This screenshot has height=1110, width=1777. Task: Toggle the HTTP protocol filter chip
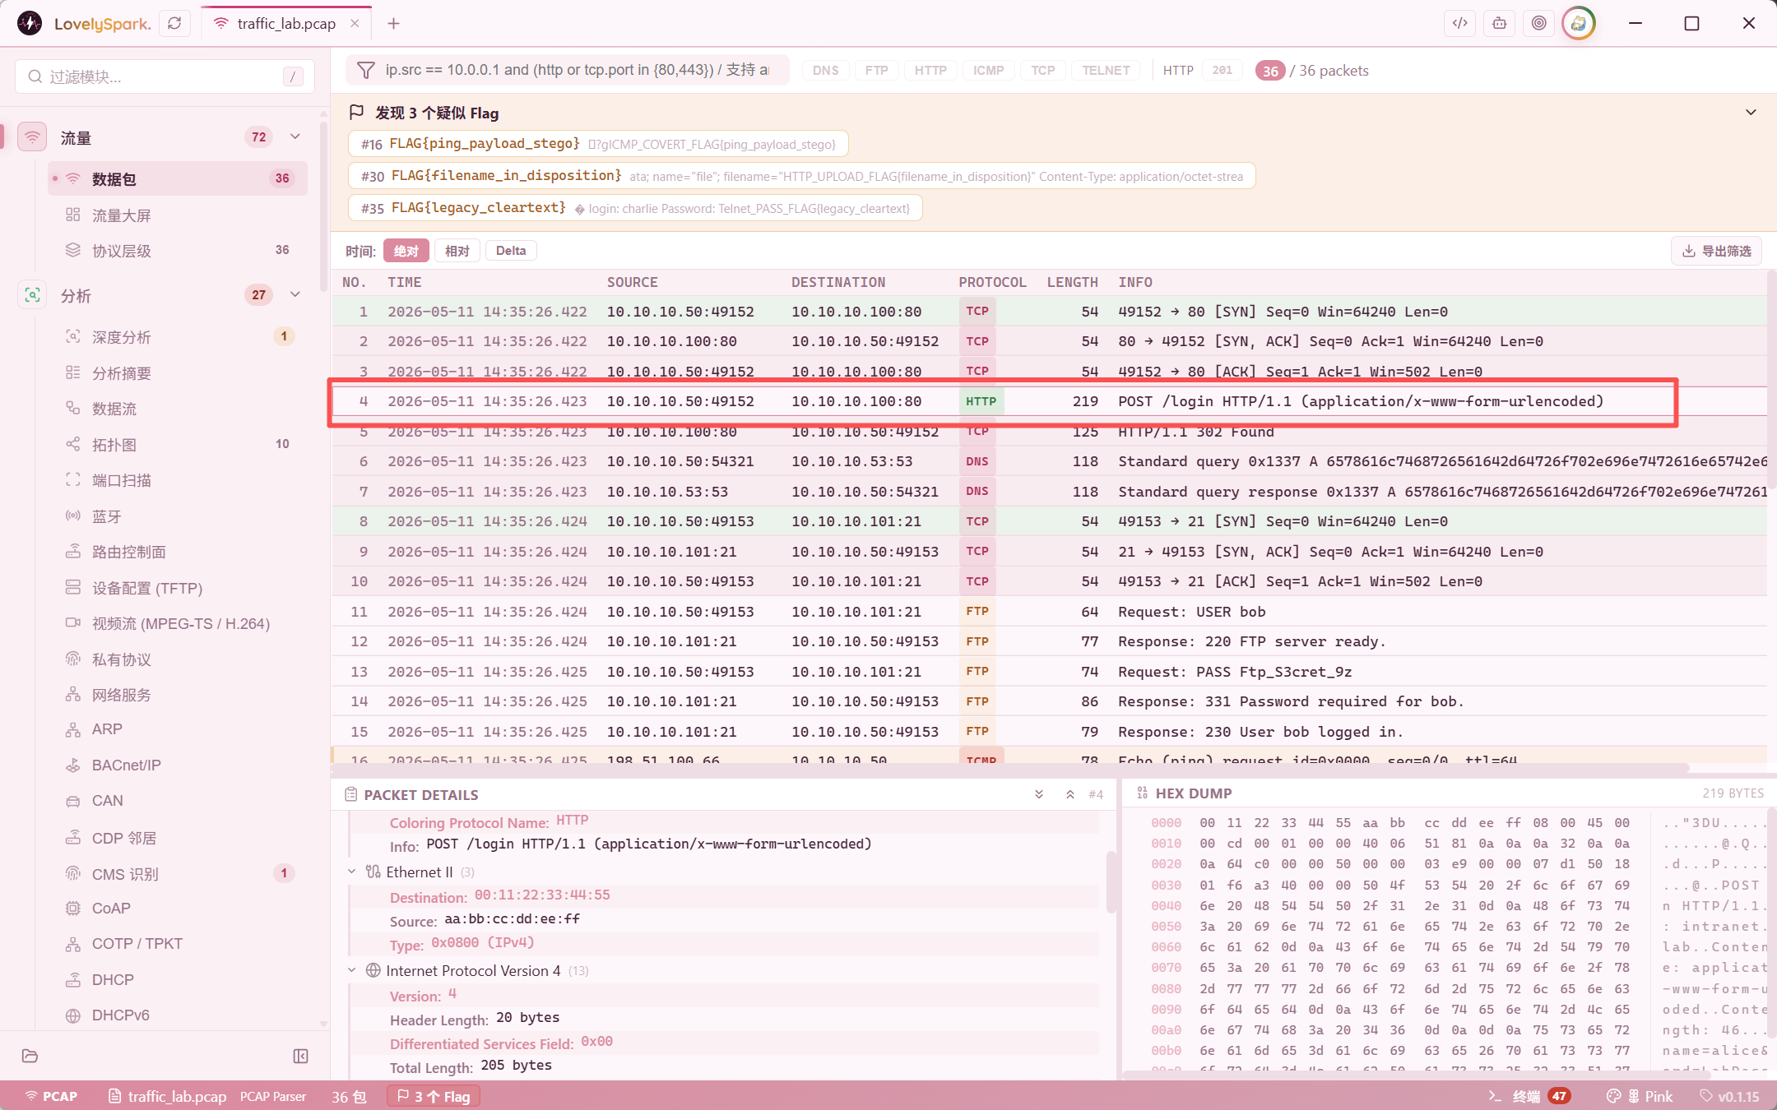pyautogui.click(x=930, y=71)
